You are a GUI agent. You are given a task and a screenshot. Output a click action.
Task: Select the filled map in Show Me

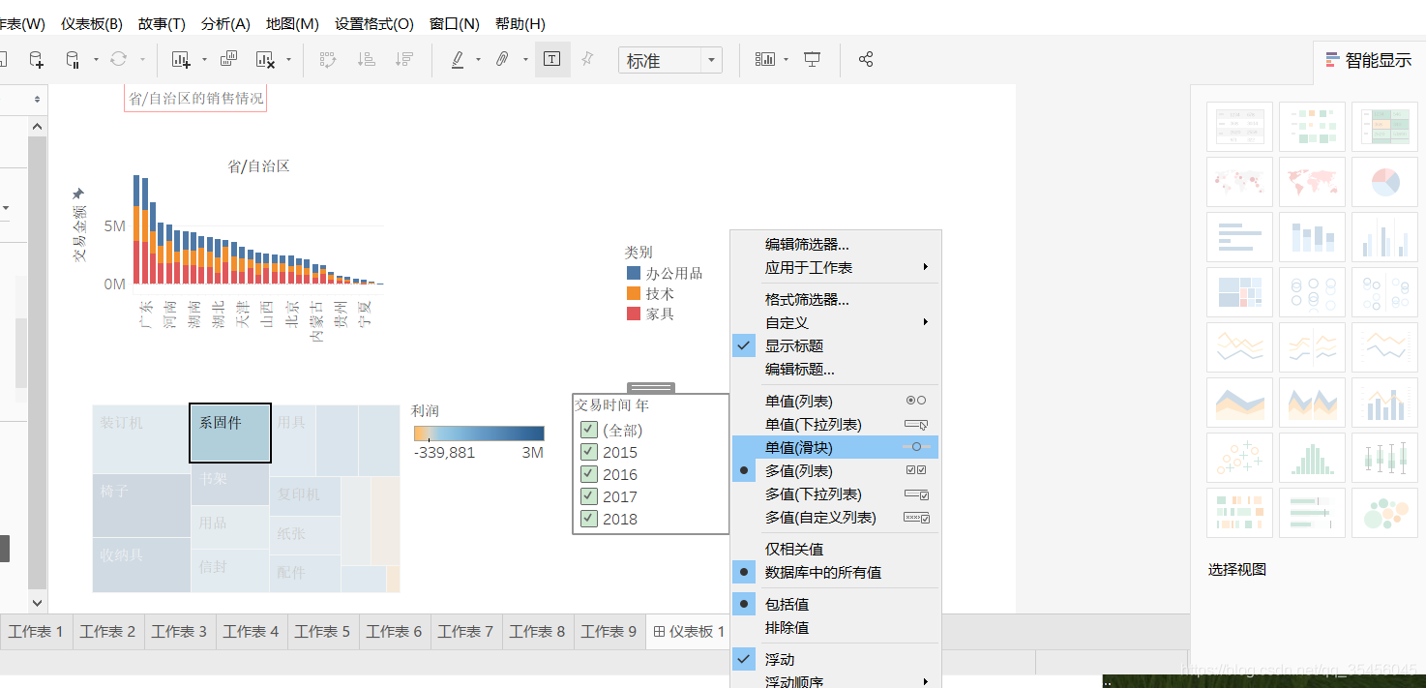coord(1312,181)
